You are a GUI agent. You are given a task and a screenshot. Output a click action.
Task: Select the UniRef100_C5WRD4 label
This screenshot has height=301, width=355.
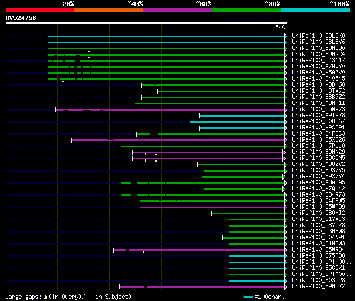pos(318,250)
